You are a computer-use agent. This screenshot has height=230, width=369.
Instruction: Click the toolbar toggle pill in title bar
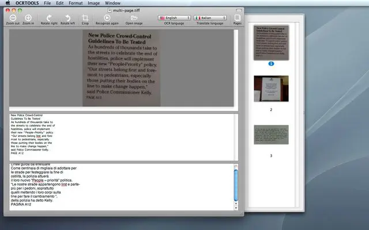click(x=239, y=10)
